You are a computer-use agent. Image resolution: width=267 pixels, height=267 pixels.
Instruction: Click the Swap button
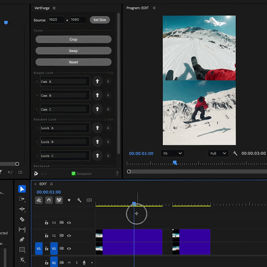[x=73, y=51]
